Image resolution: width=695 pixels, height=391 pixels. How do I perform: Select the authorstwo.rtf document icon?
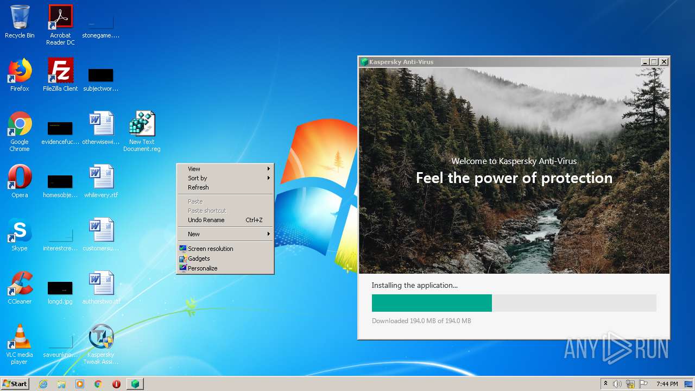tap(101, 287)
